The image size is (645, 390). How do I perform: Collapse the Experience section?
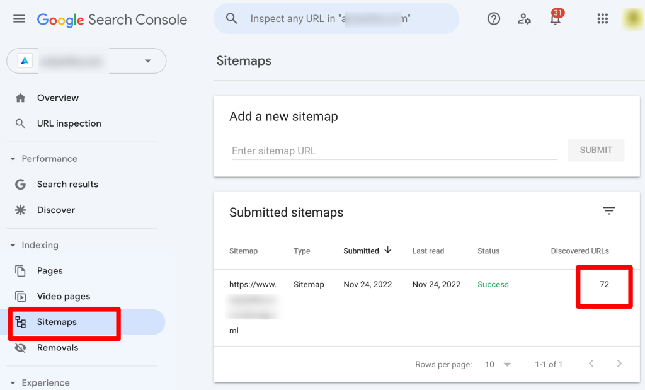[x=13, y=383]
